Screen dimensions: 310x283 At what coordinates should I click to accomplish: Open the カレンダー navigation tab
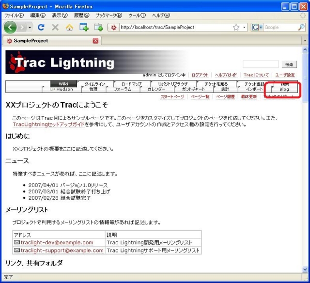(156, 89)
